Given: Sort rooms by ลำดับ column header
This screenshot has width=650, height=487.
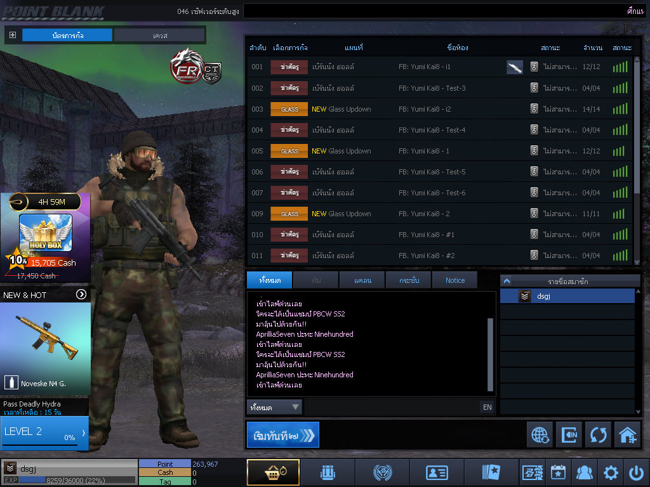Looking at the screenshot, I should click(258, 48).
